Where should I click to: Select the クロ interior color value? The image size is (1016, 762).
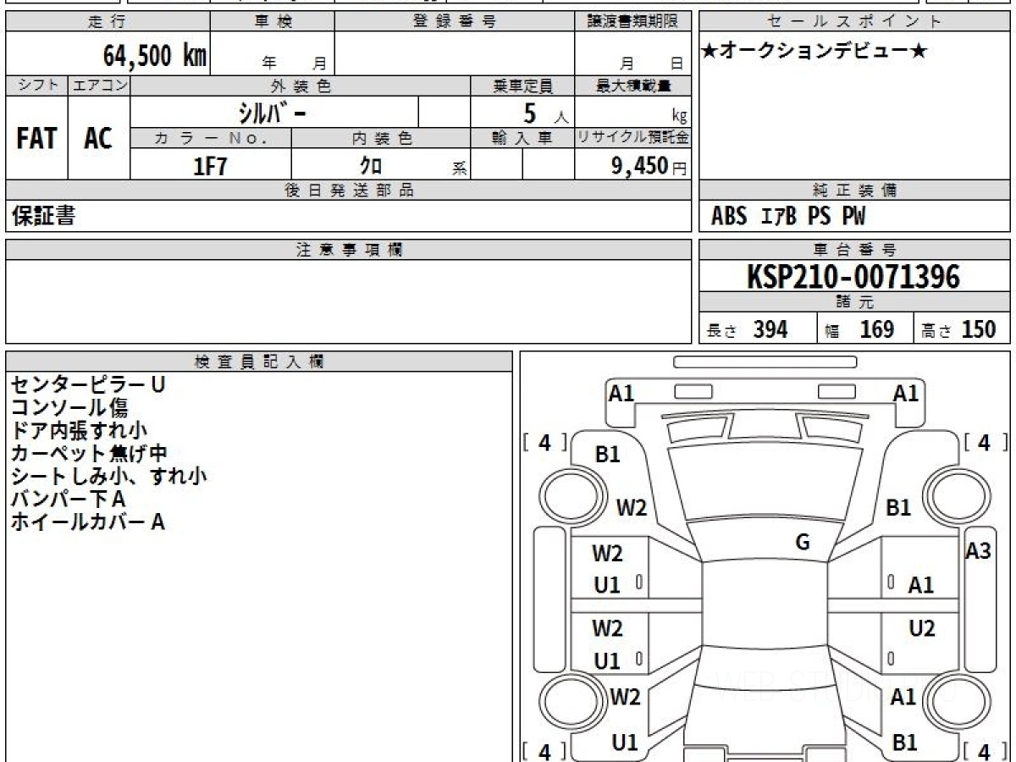click(x=370, y=166)
